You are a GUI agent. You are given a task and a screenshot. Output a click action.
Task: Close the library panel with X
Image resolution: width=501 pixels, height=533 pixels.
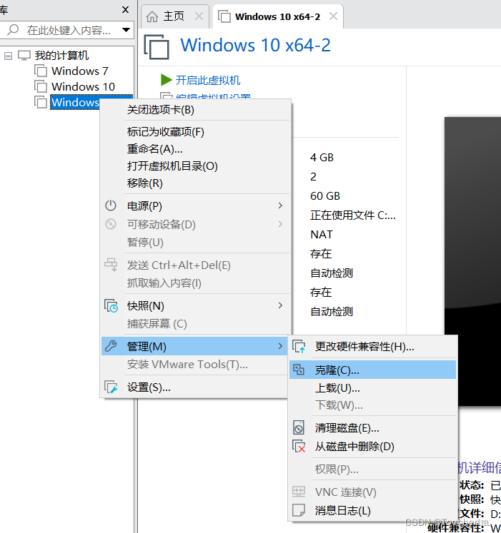click(125, 10)
